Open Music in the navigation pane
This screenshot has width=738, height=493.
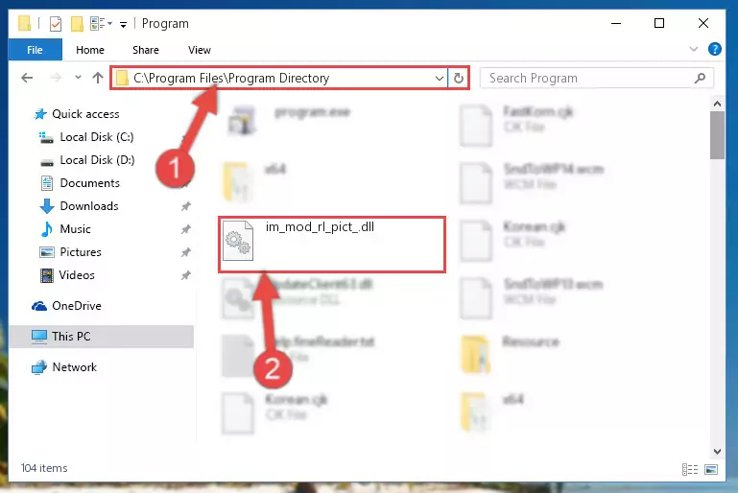click(75, 229)
